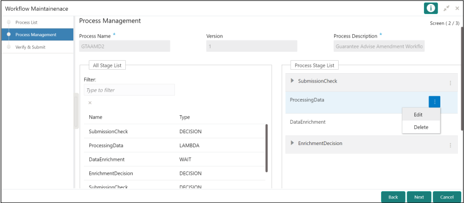The width and height of the screenshot is (464, 203).
Task: Open SubmissionCheck stage options menu
Action: pos(450,83)
